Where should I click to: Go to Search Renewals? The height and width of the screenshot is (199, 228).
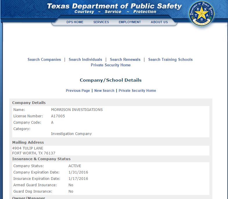tap(125, 59)
